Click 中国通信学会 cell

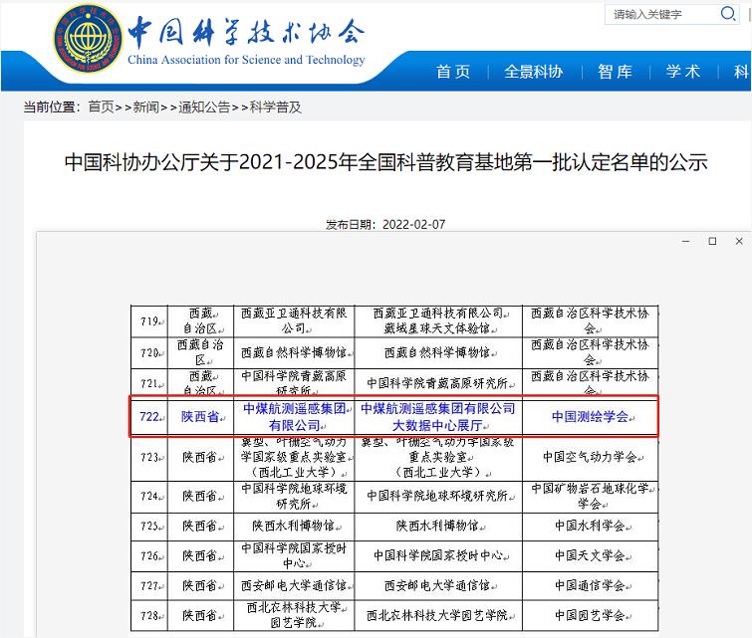[590, 585]
